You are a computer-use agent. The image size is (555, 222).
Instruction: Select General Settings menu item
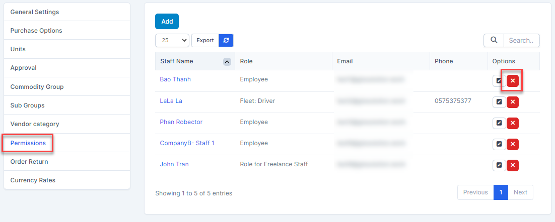tap(35, 12)
